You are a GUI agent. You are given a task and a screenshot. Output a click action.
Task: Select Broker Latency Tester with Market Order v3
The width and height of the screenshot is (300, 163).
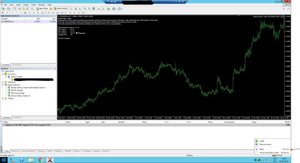point(28,88)
